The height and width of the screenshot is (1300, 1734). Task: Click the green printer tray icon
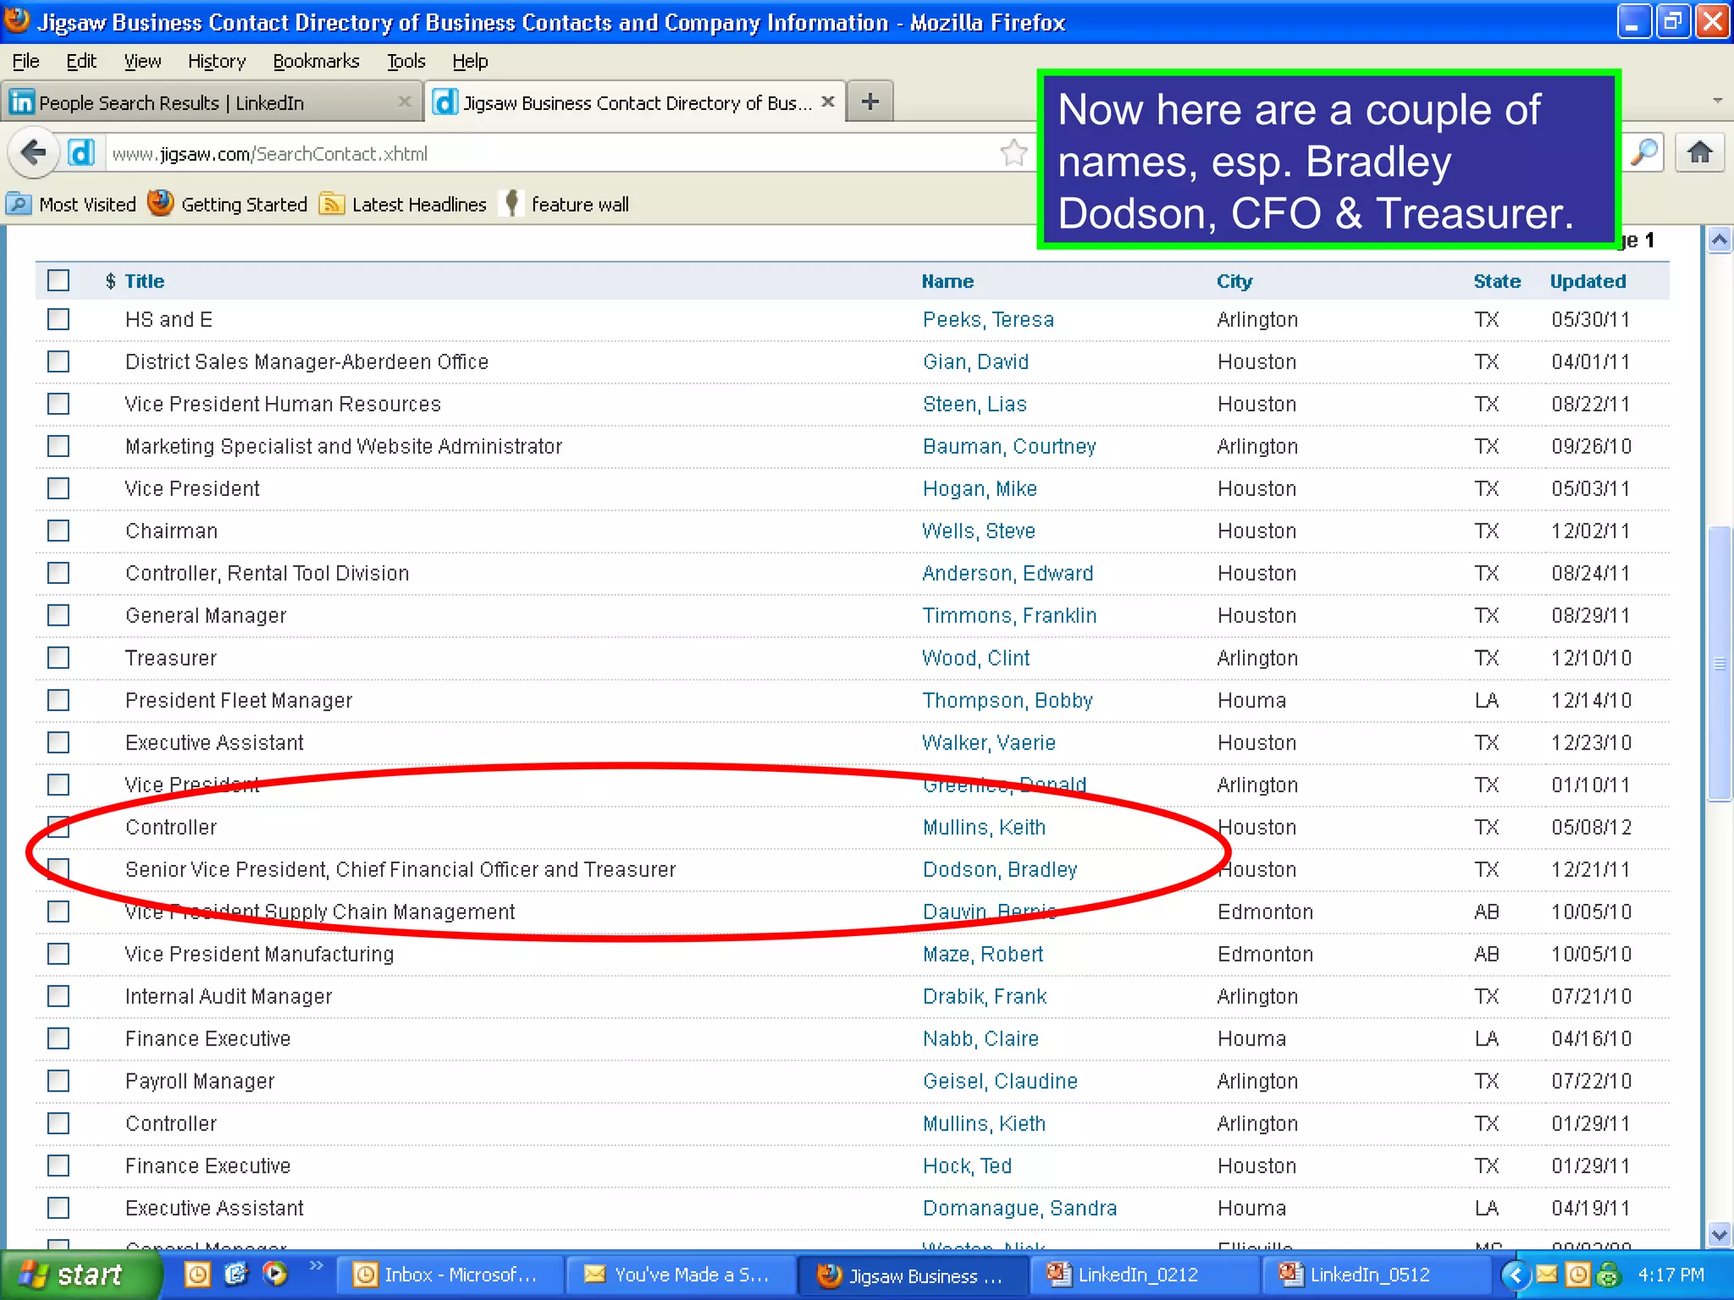1608,1274
